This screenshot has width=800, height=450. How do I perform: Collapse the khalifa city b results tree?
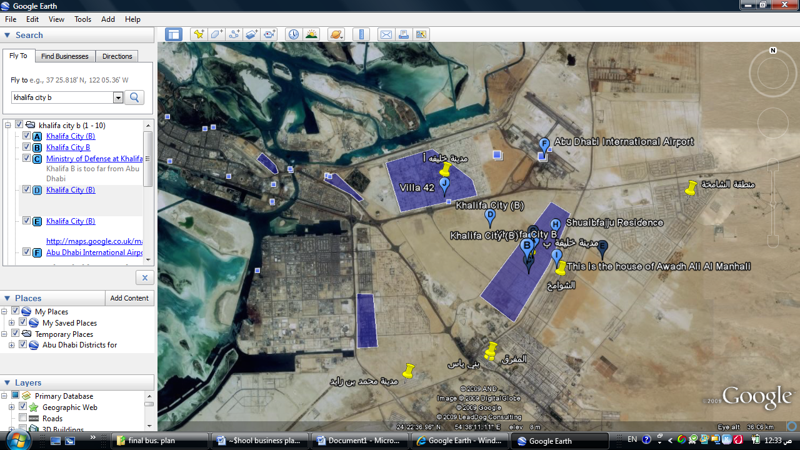8,125
